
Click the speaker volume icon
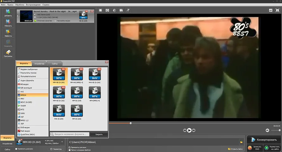[x=267, y=130]
